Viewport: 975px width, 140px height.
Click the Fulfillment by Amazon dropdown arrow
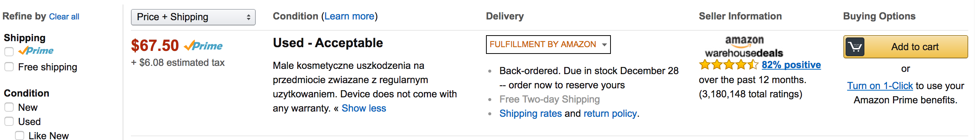[604, 45]
